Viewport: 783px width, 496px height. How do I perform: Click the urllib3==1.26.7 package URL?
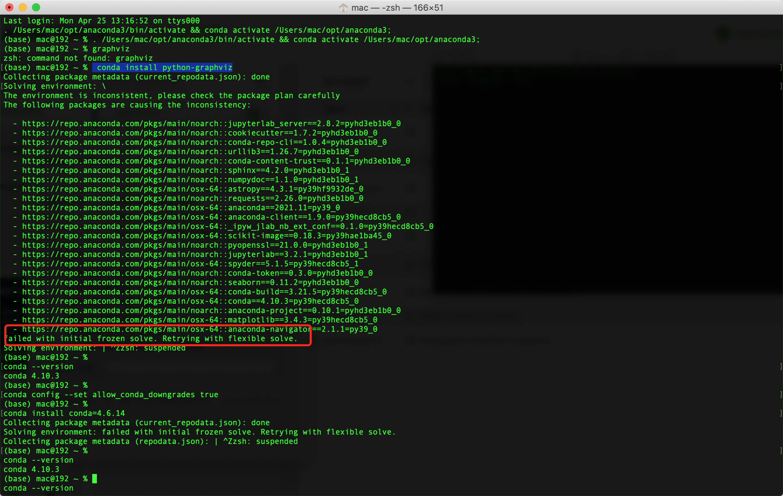tap(190, 152)
